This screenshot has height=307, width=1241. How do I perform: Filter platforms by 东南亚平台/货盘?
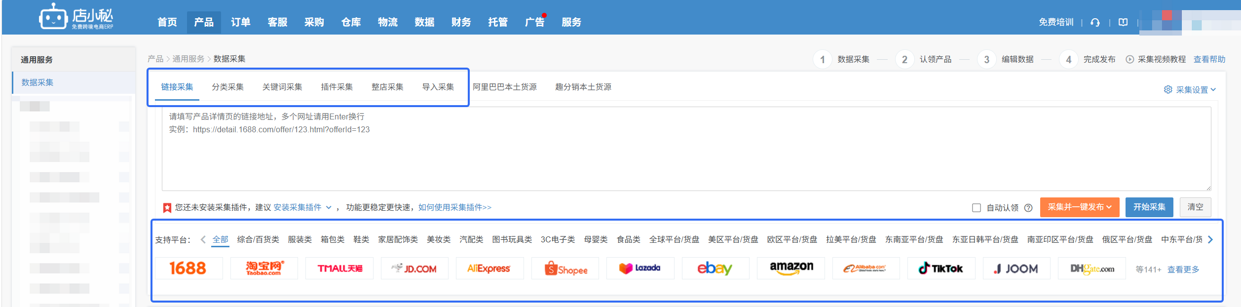(x=914, y=239)
